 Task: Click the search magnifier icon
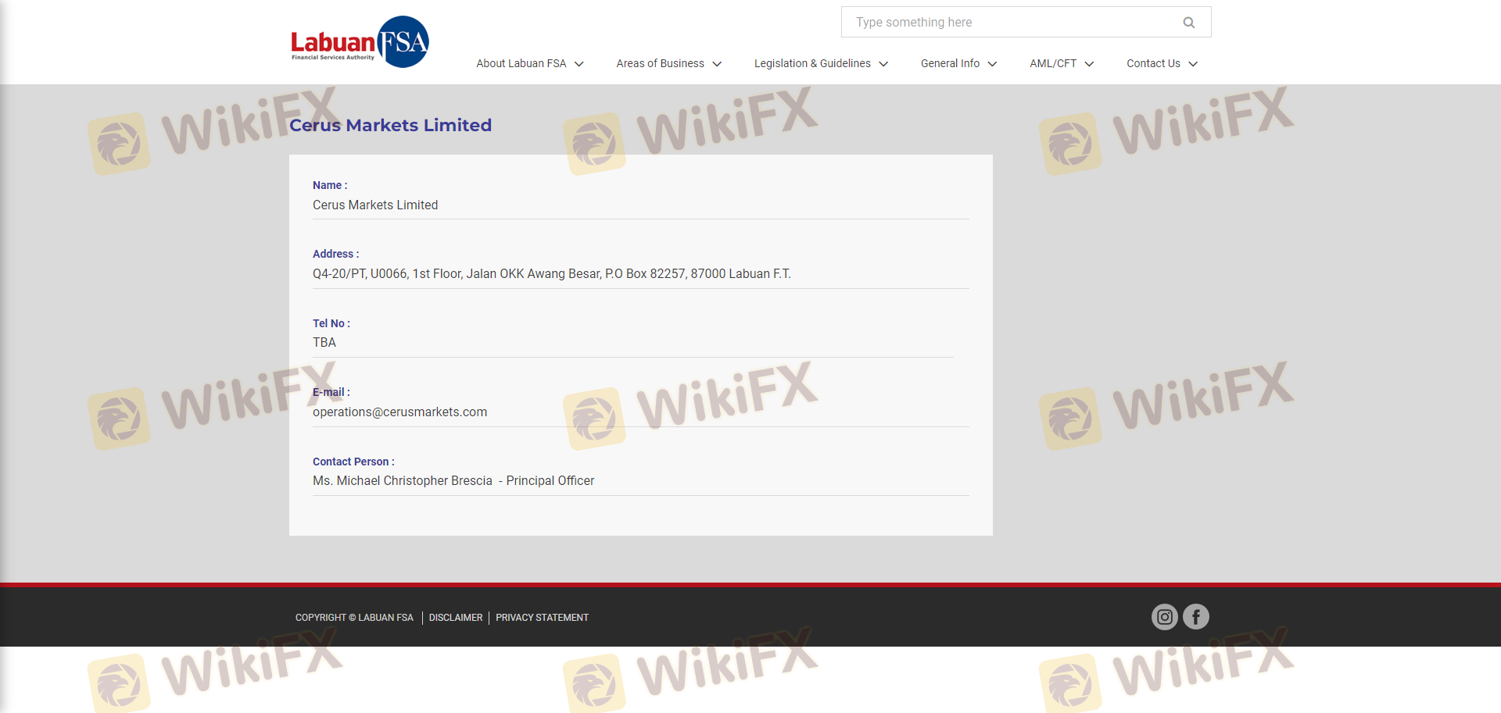pos(1189,23)
